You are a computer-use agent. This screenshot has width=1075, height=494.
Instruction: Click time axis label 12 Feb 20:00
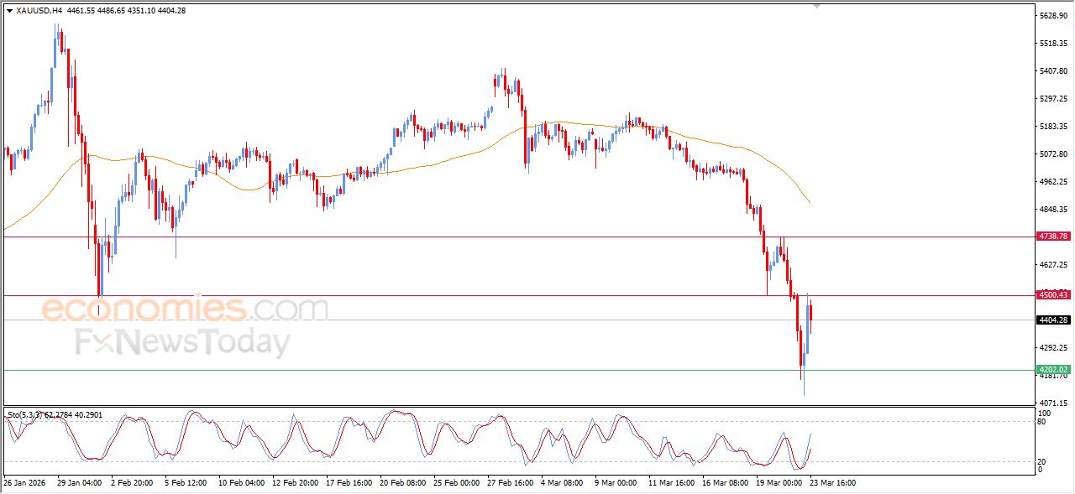296,483
